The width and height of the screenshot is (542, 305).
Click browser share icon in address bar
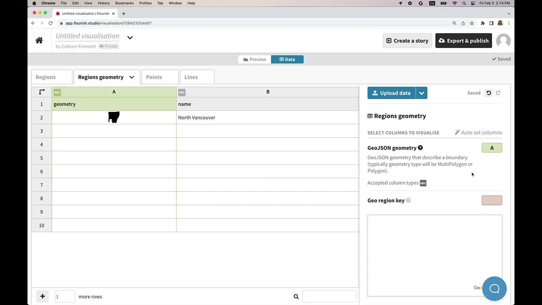(463, 23)
